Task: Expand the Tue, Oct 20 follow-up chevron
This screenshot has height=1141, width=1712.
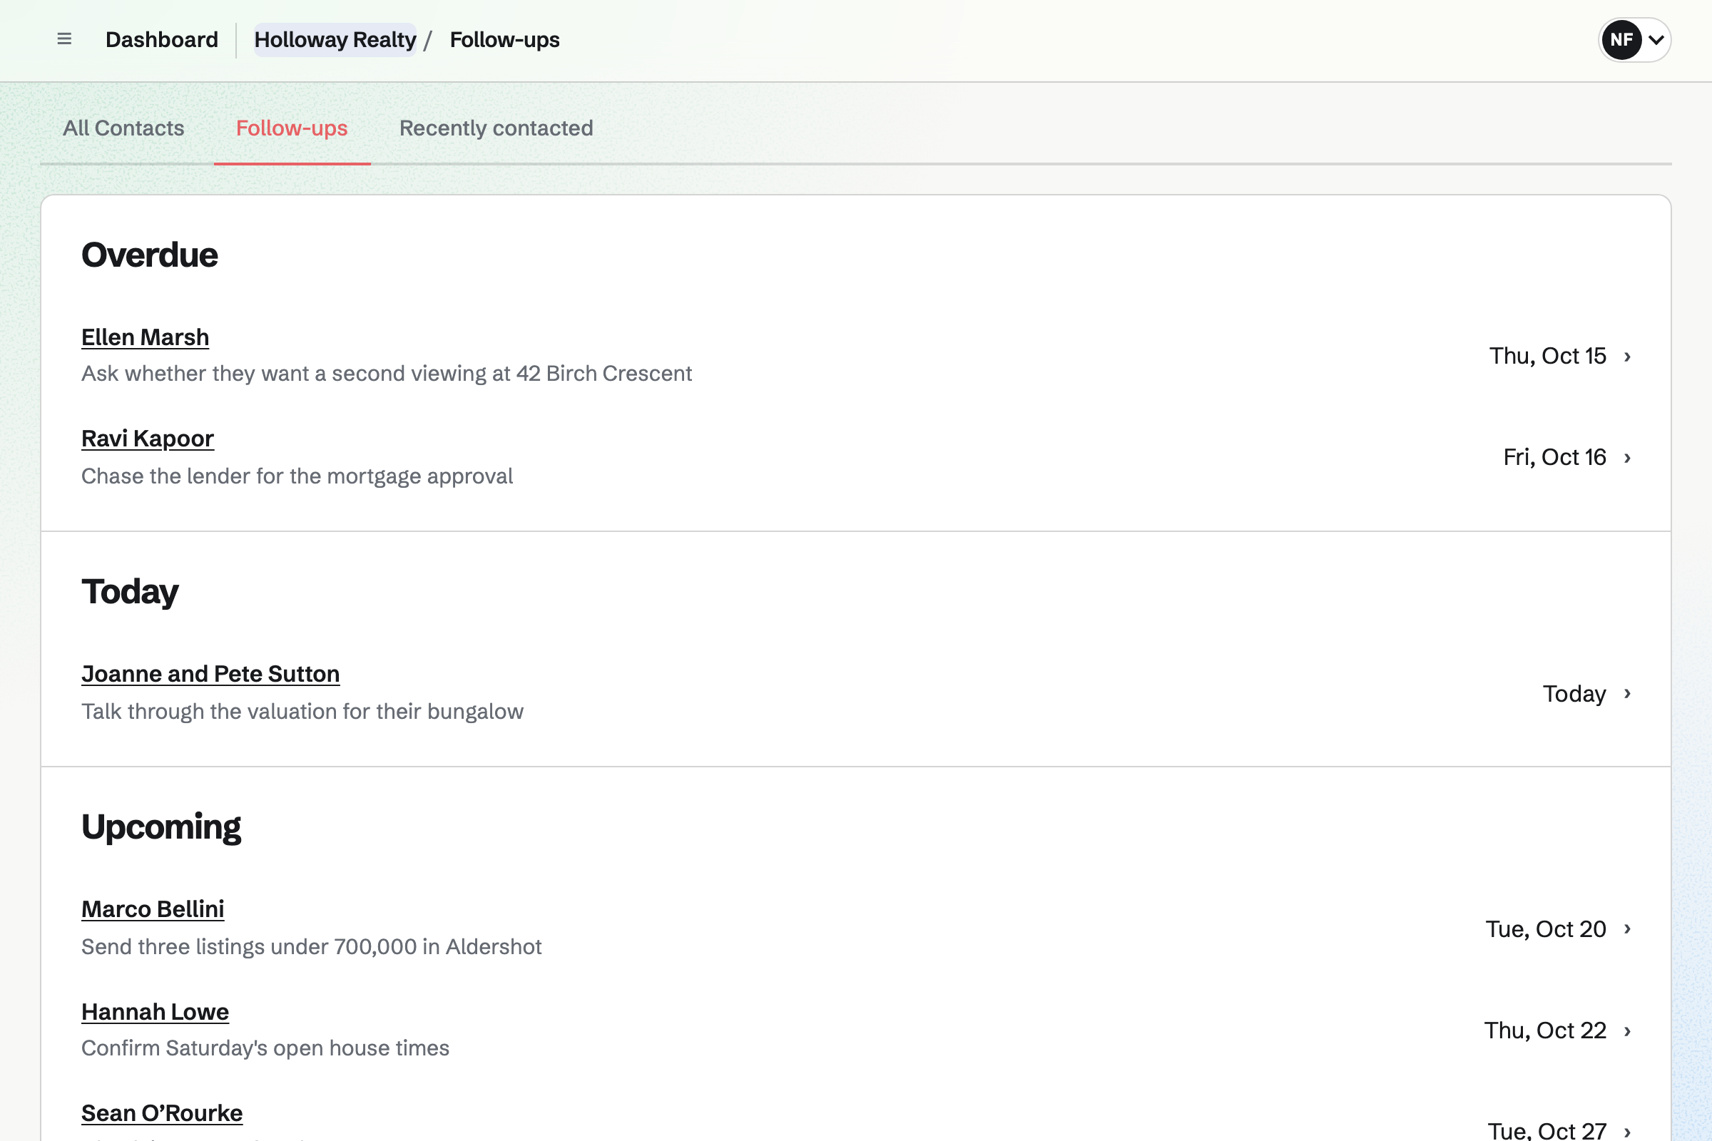Action: click(x=1628, y=928)
